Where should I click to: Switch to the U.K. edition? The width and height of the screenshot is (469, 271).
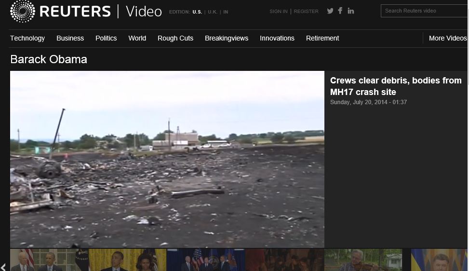[213, 12]
